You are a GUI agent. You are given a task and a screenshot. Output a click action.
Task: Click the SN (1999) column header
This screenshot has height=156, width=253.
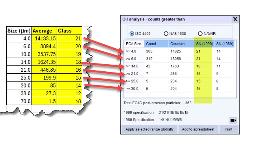point(204,44)
